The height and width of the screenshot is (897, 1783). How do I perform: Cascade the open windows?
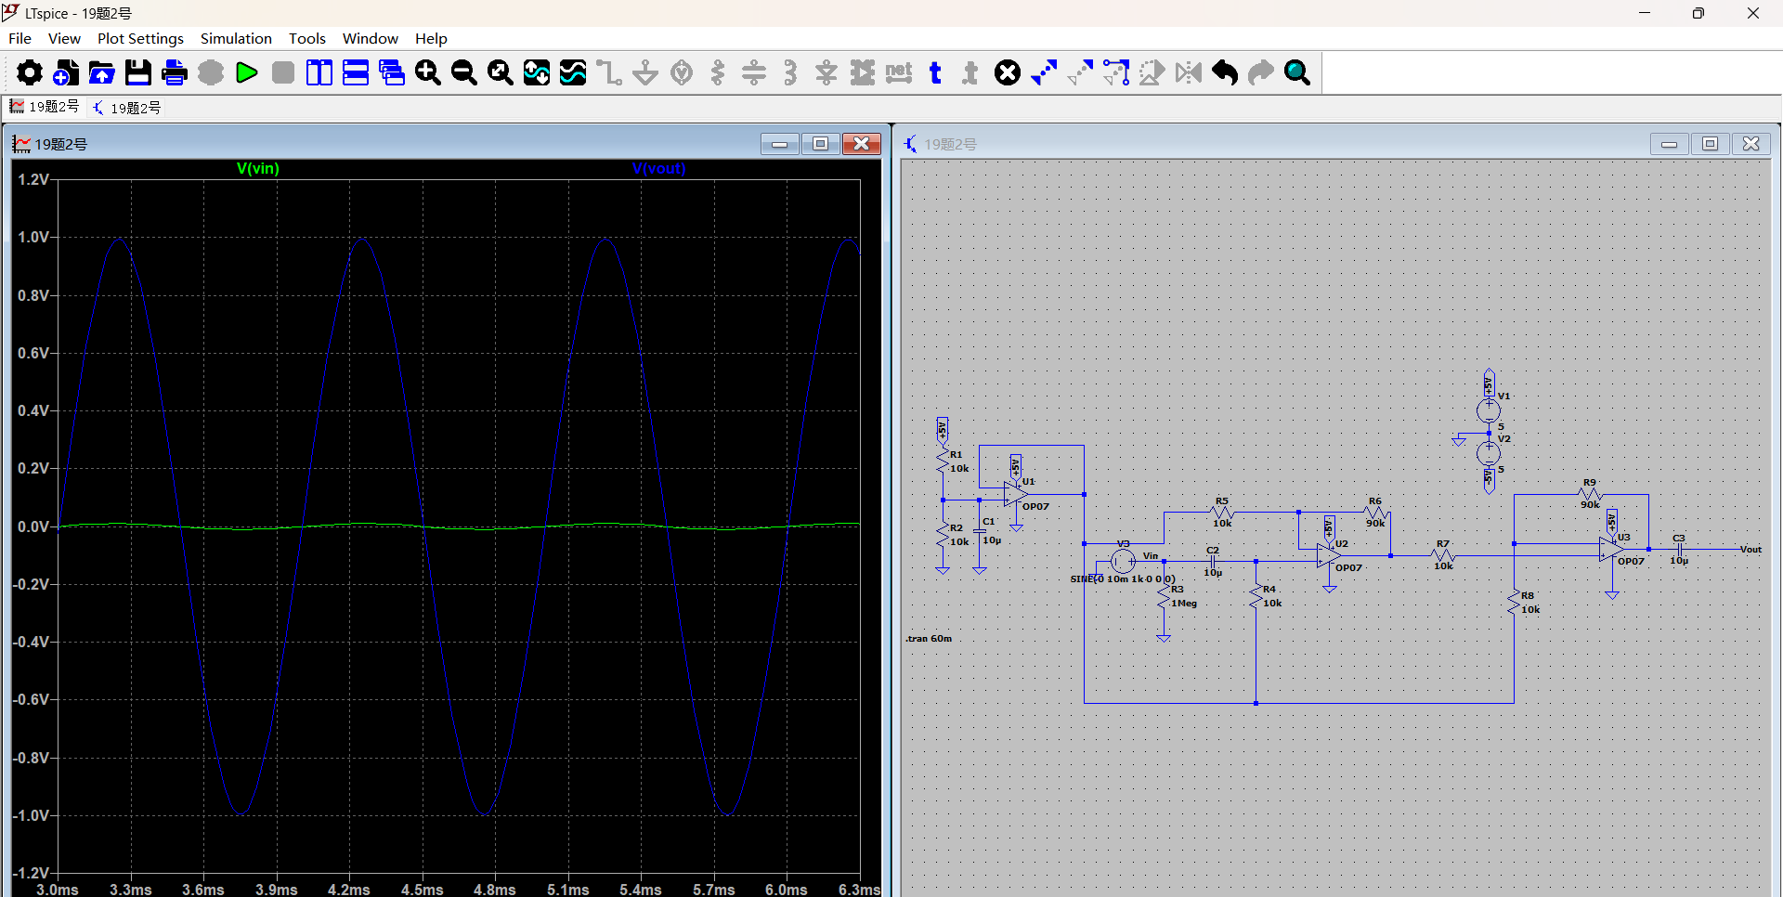pyautogui.click(x=392, y=72)
